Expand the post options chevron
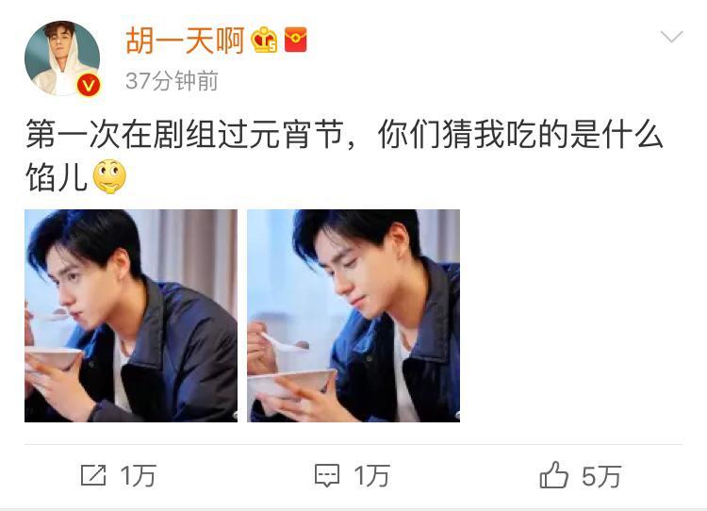This screenshot has height=511, width=707. coord(672,36)
